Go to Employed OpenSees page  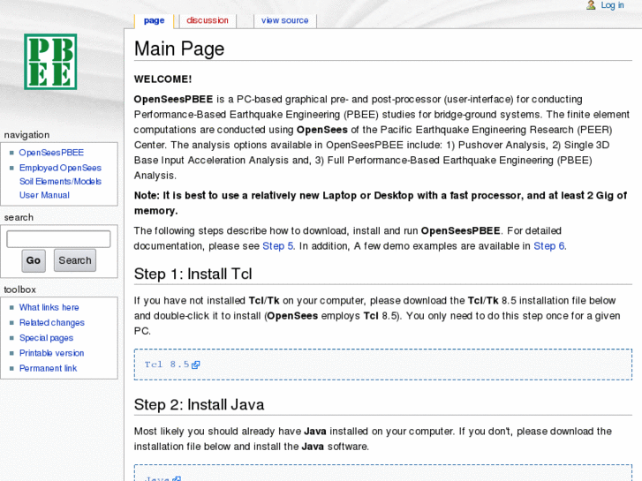pos(60,168)
